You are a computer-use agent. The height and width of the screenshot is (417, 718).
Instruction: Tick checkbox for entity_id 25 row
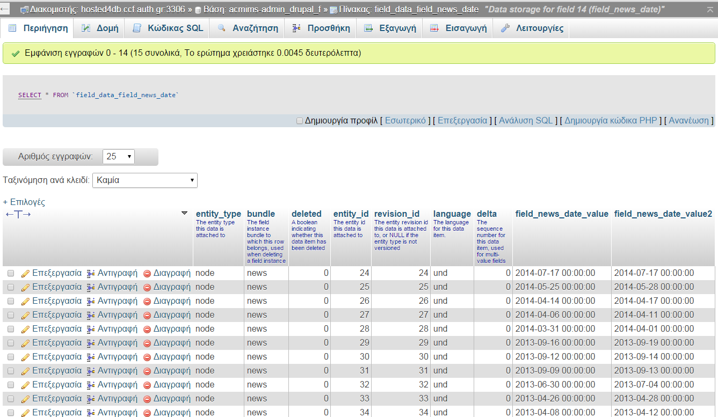(11, 287)
